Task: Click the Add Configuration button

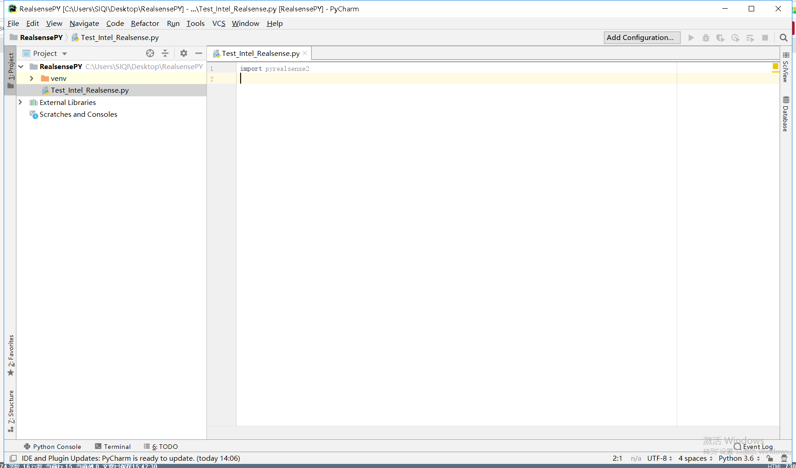Action: pos(642,38)
